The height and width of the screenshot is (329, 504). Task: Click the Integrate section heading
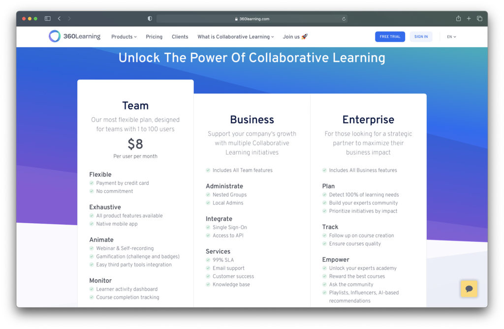pos(219,219)
